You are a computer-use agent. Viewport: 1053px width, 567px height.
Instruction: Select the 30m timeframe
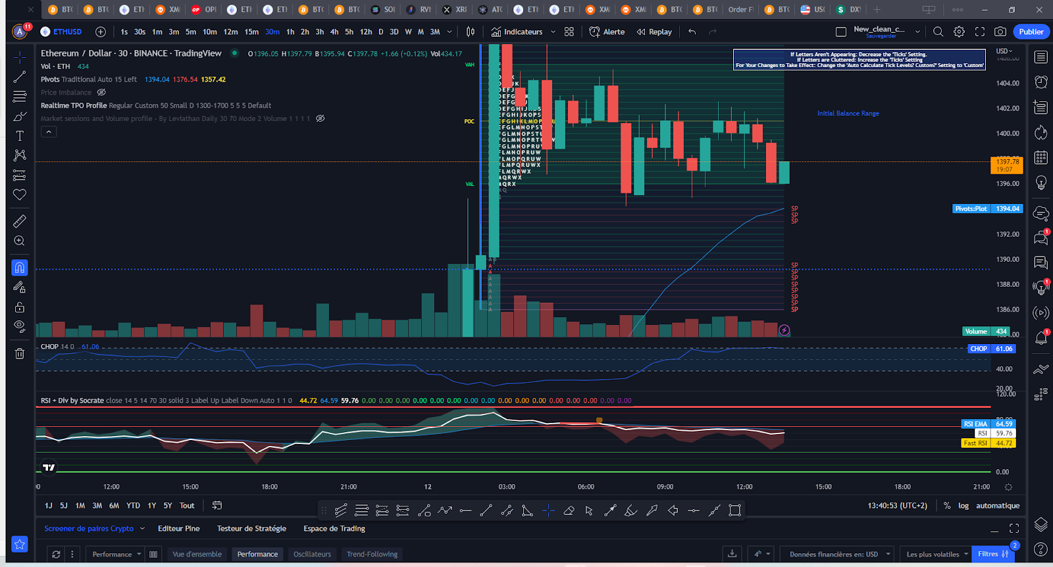point(272,32)
